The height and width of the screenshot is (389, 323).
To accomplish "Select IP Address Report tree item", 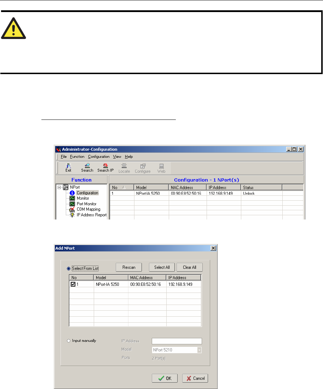I will tap(92, 215).
